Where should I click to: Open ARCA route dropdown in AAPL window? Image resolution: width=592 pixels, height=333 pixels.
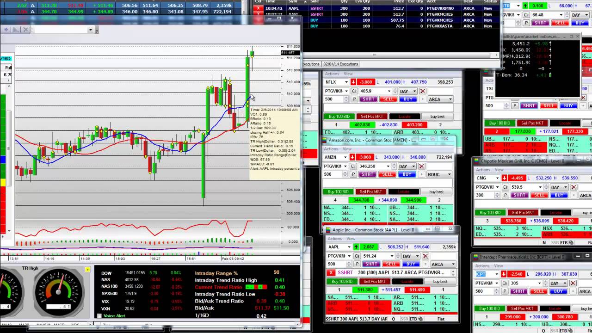point(453,264)
